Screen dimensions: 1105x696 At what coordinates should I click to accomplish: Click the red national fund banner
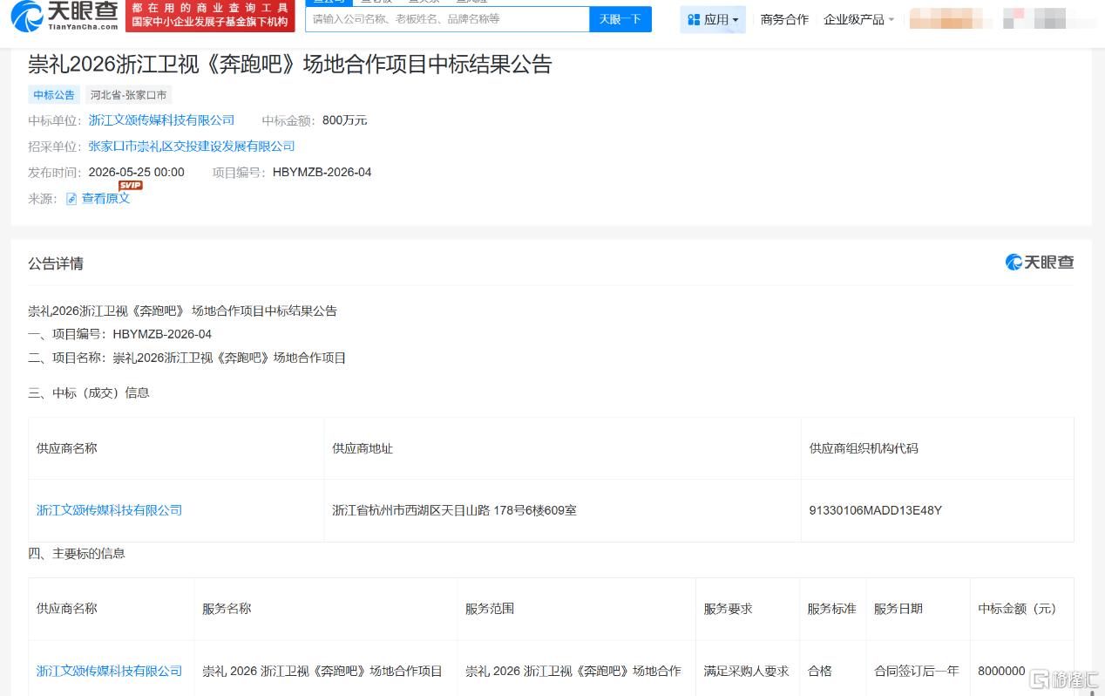tap(210, 16)
